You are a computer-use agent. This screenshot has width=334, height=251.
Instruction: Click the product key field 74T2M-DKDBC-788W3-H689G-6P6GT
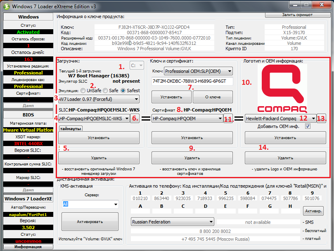[x=192, y=81]
